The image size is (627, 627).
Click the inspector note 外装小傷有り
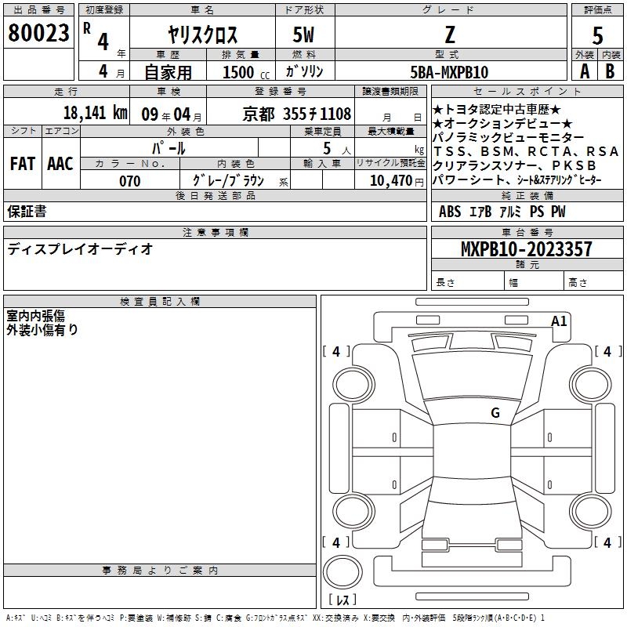(42, 329)
